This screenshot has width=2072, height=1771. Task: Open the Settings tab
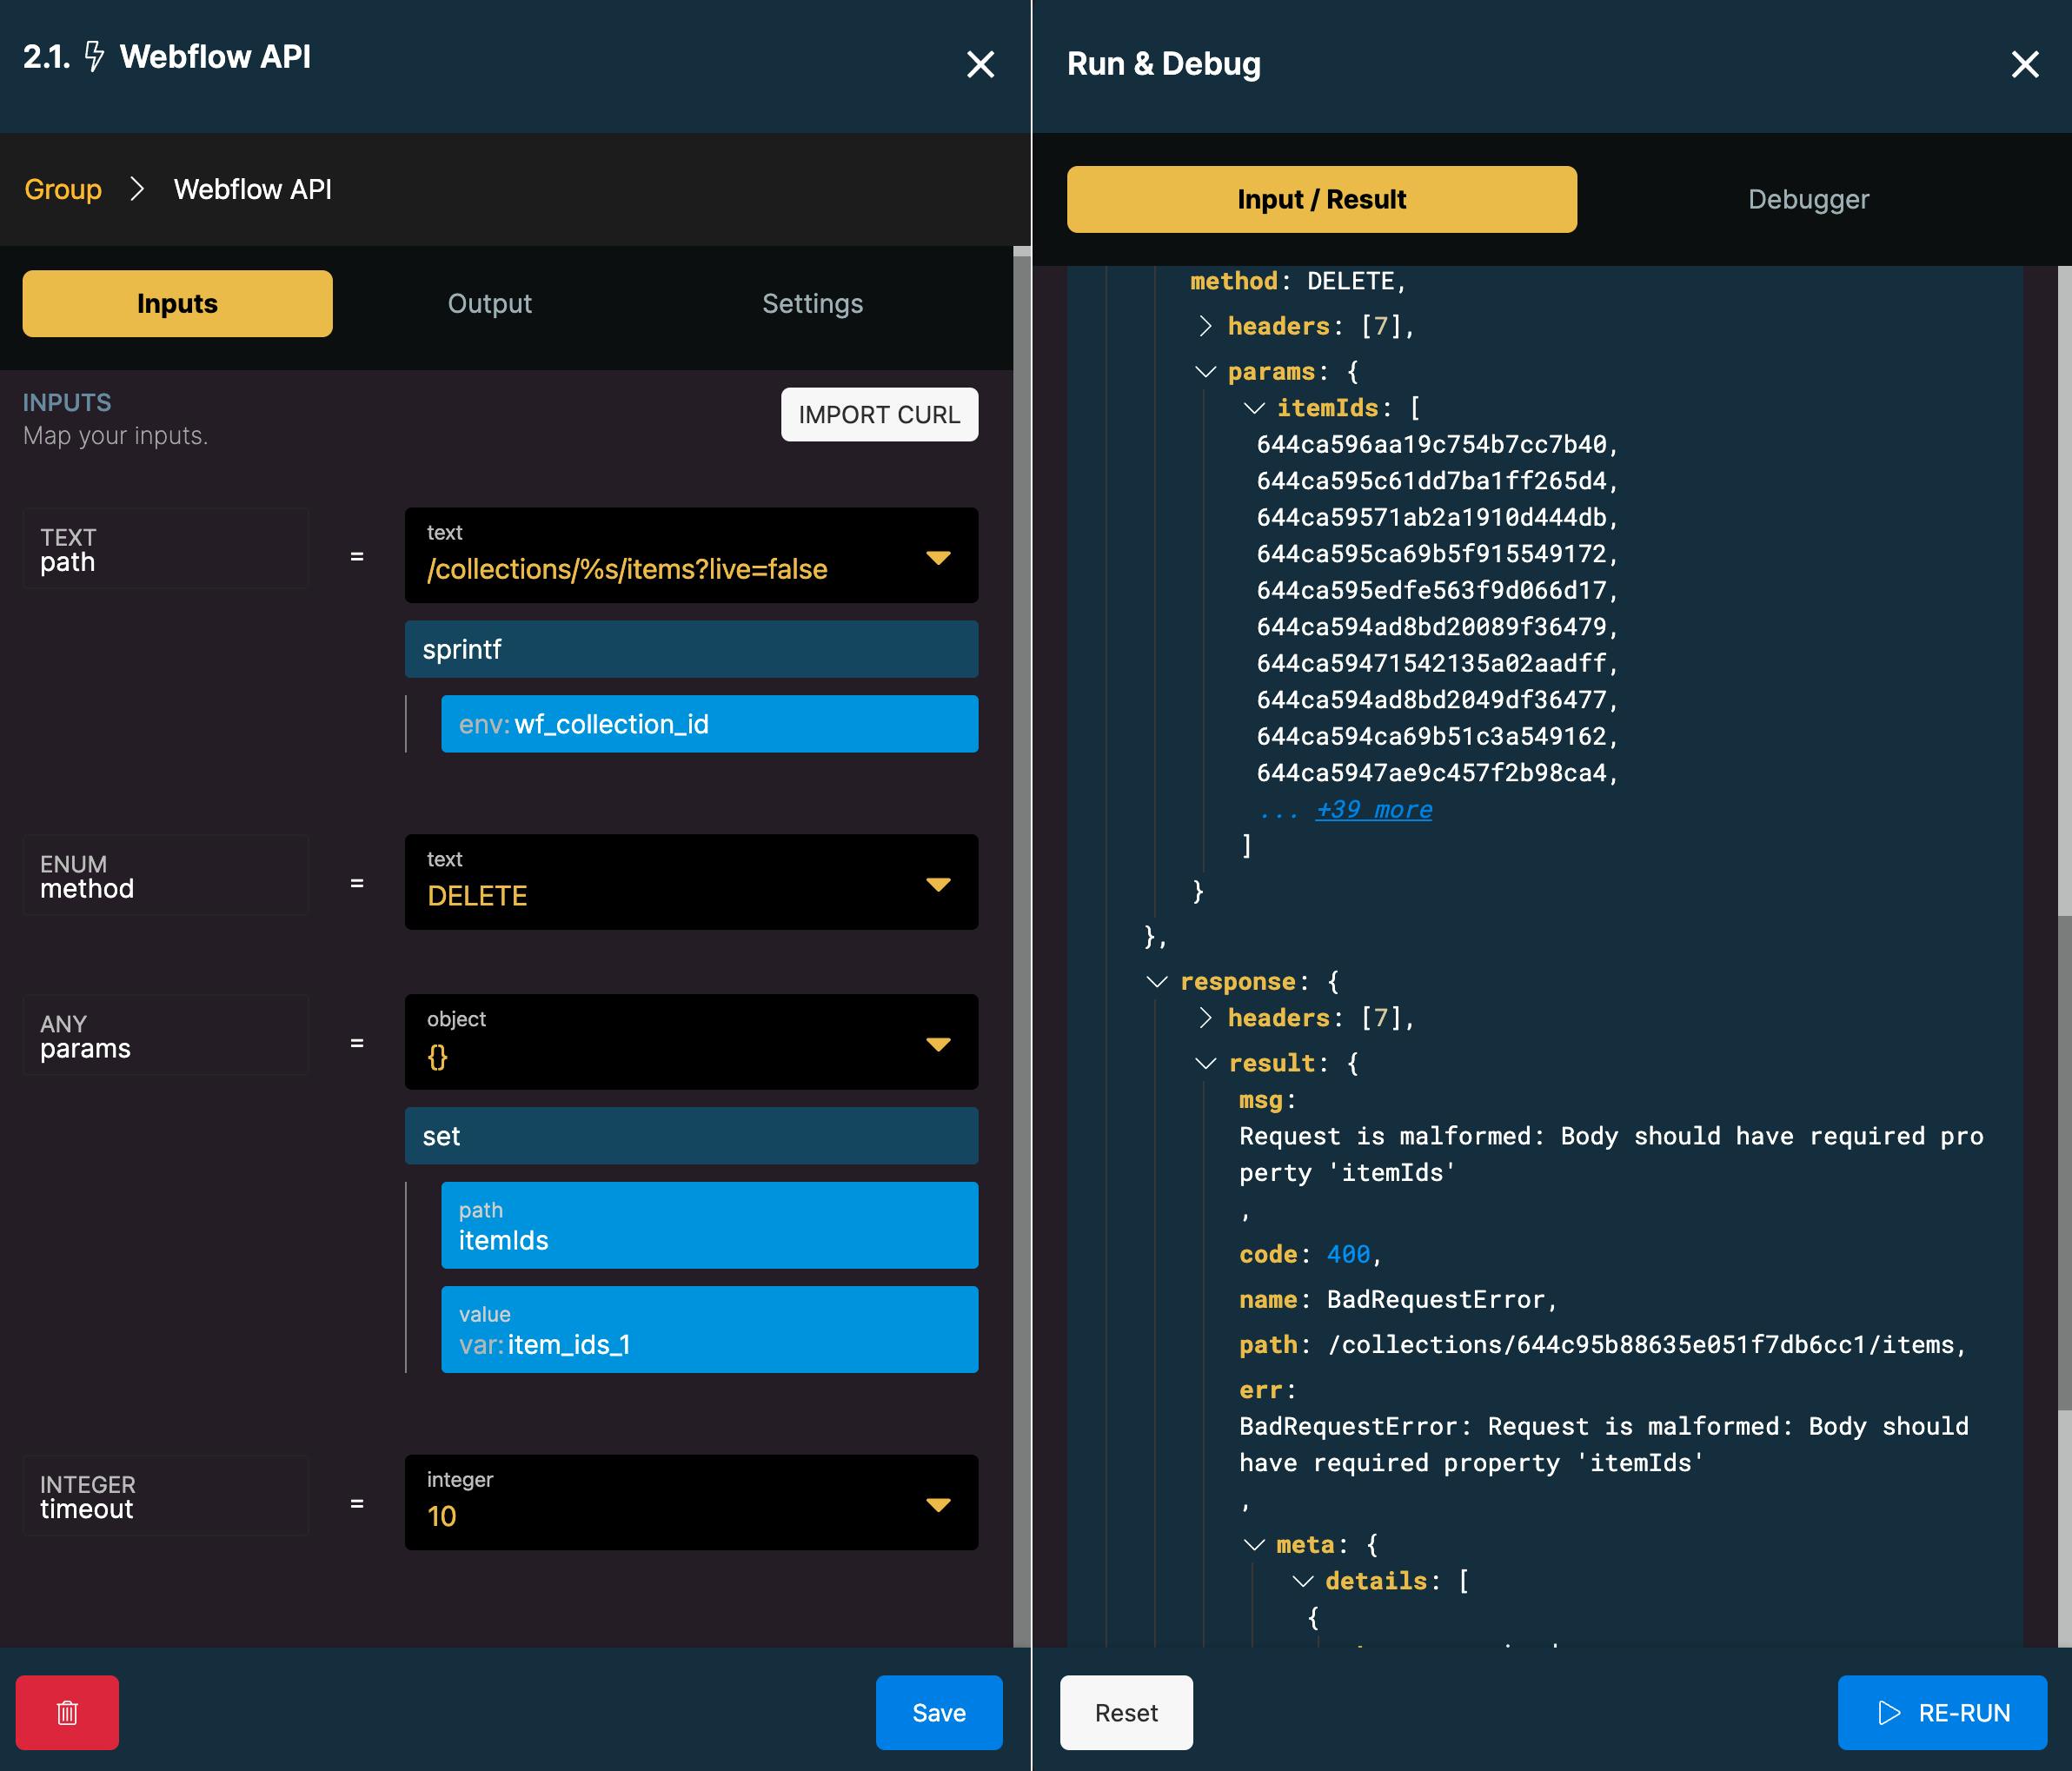[x=812, y=303]
